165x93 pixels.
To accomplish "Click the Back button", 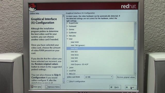I will coord(115,87).
